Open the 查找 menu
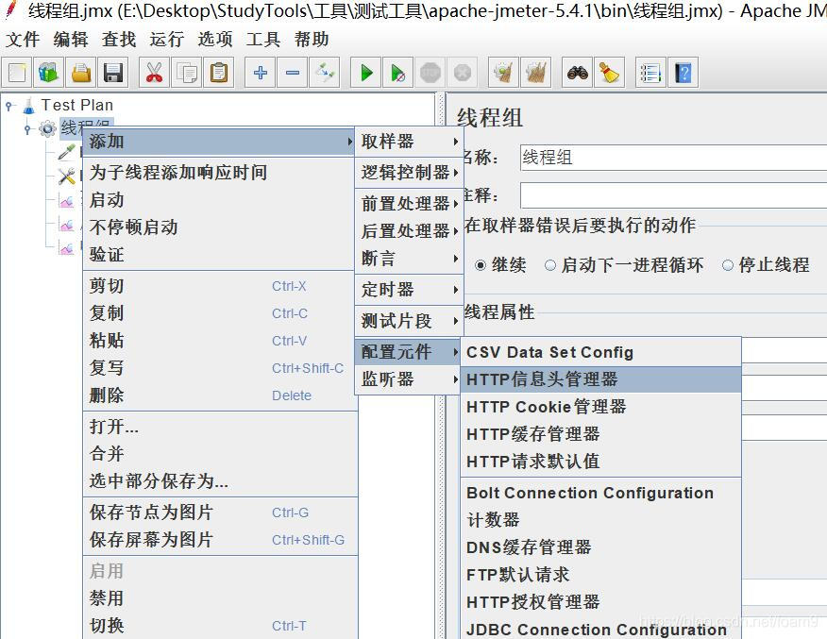 point(119,39)
